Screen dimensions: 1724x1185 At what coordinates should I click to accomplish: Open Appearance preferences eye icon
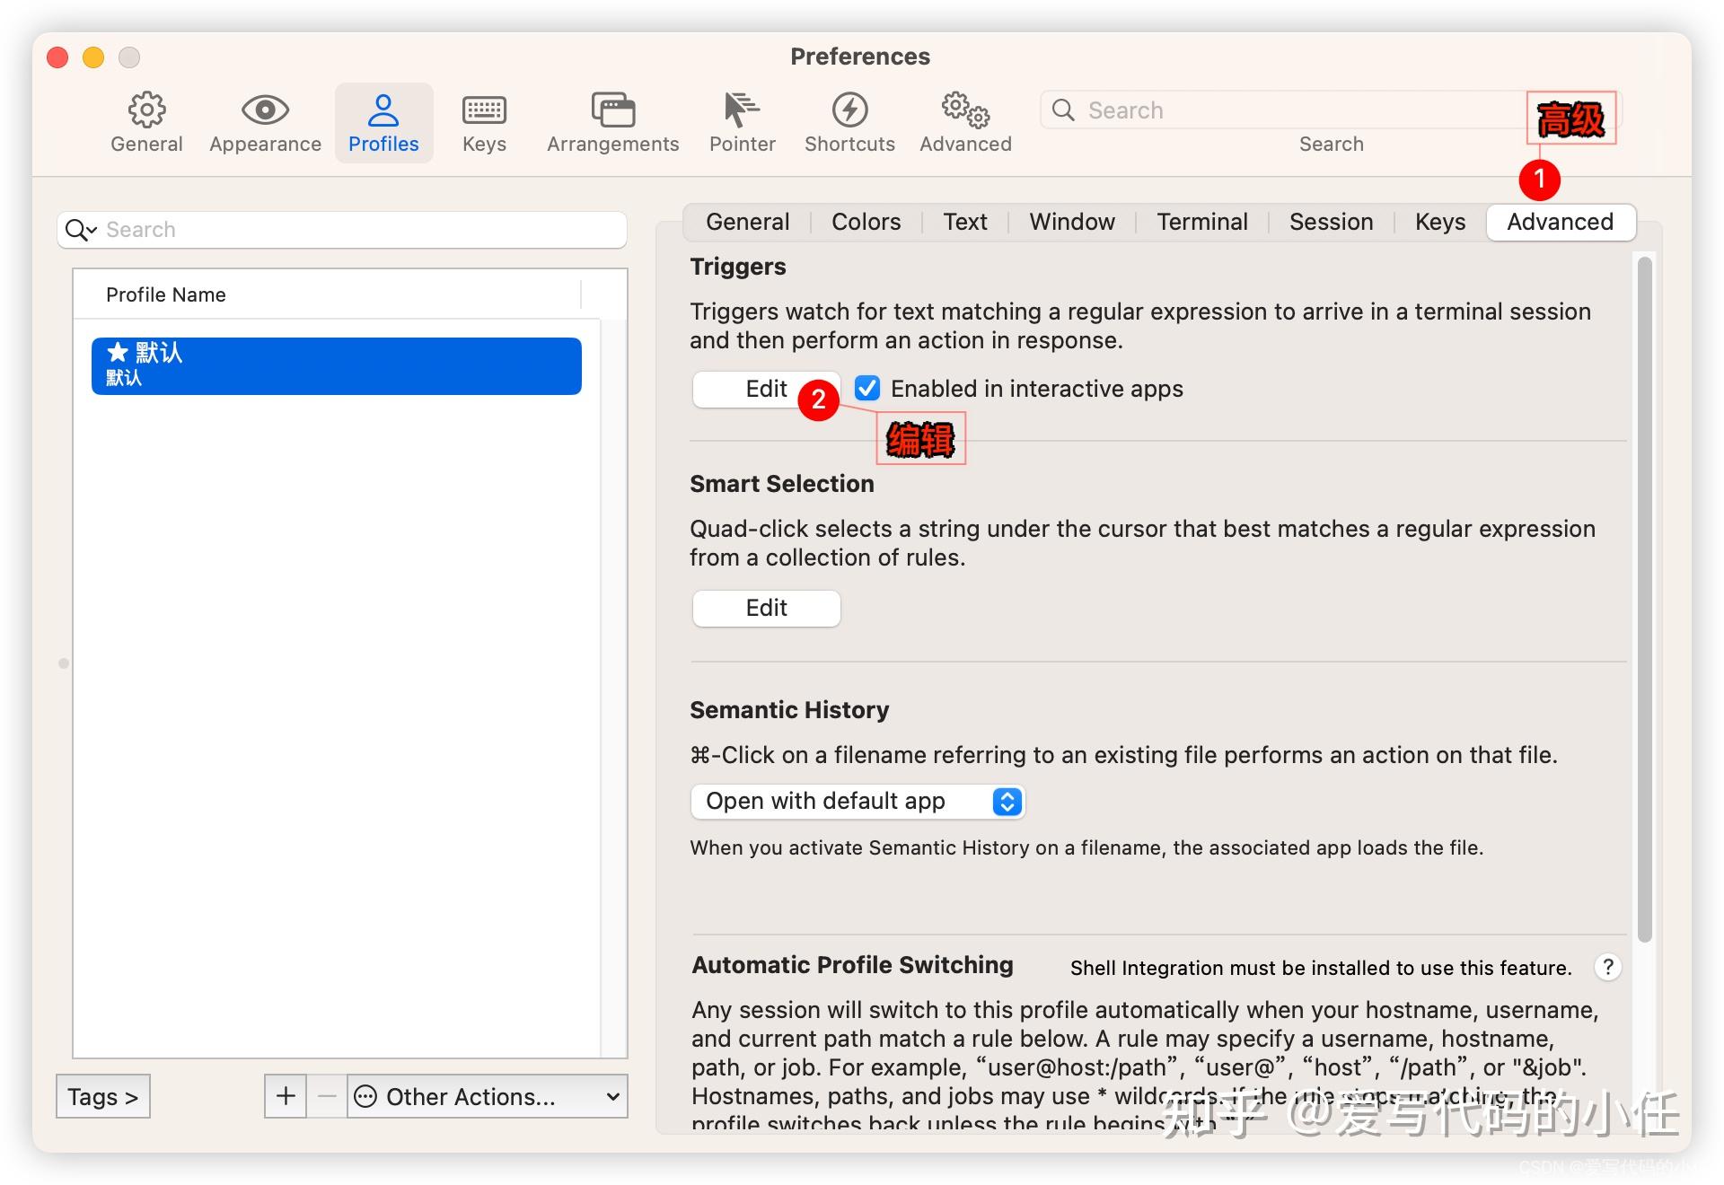point(265,111)
